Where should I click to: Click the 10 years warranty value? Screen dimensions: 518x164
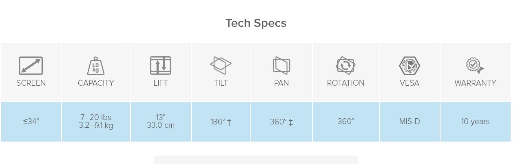tap(475, 122)
